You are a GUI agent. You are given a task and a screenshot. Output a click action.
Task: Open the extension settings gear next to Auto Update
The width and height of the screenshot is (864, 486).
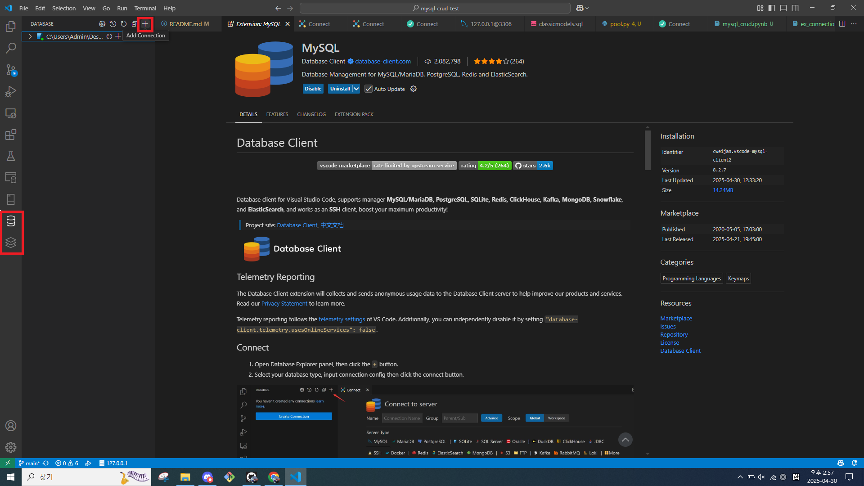coord(413,89)
